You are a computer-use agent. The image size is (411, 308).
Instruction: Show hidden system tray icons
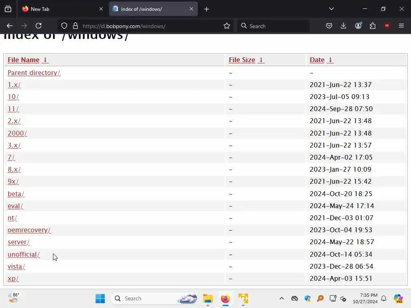point(281,298)
